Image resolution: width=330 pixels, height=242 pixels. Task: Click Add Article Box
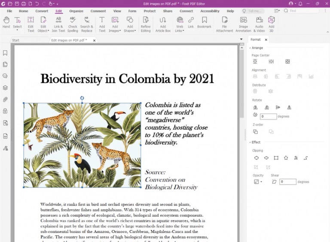pos(163,24)
